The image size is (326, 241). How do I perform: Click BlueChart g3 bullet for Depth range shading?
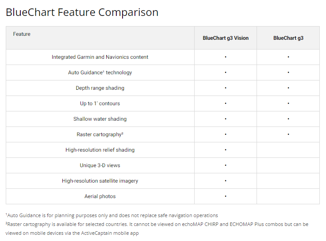coord(288,88)
